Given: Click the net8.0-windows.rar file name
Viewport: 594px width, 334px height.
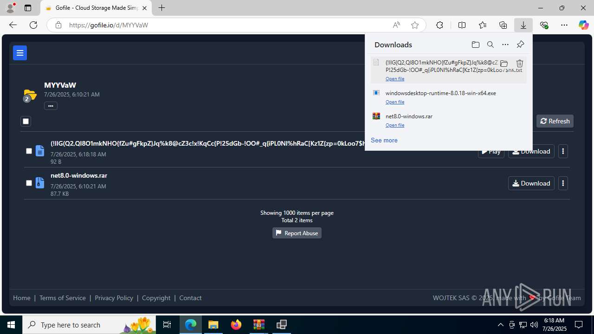Looking at the screenshot, I should coord(79,175).
